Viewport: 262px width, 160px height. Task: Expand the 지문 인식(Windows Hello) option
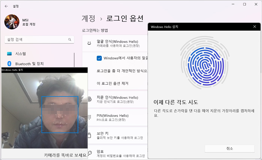118,99
